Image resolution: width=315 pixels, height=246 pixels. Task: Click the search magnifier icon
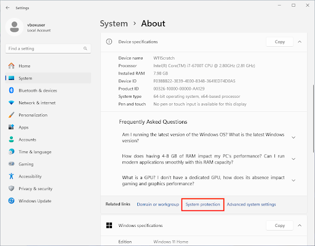pos(86,49)
